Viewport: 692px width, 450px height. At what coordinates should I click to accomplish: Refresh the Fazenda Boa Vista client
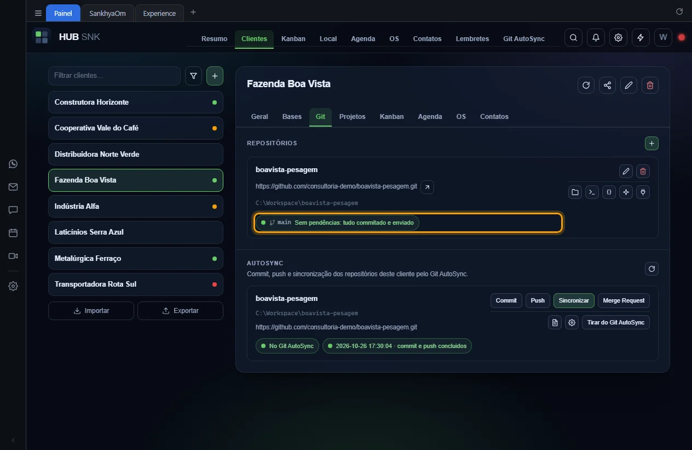pyautogui.click(x=586, y=85)
